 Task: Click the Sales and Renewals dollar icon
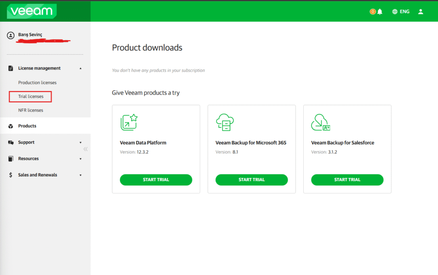(x=11, y=175)
